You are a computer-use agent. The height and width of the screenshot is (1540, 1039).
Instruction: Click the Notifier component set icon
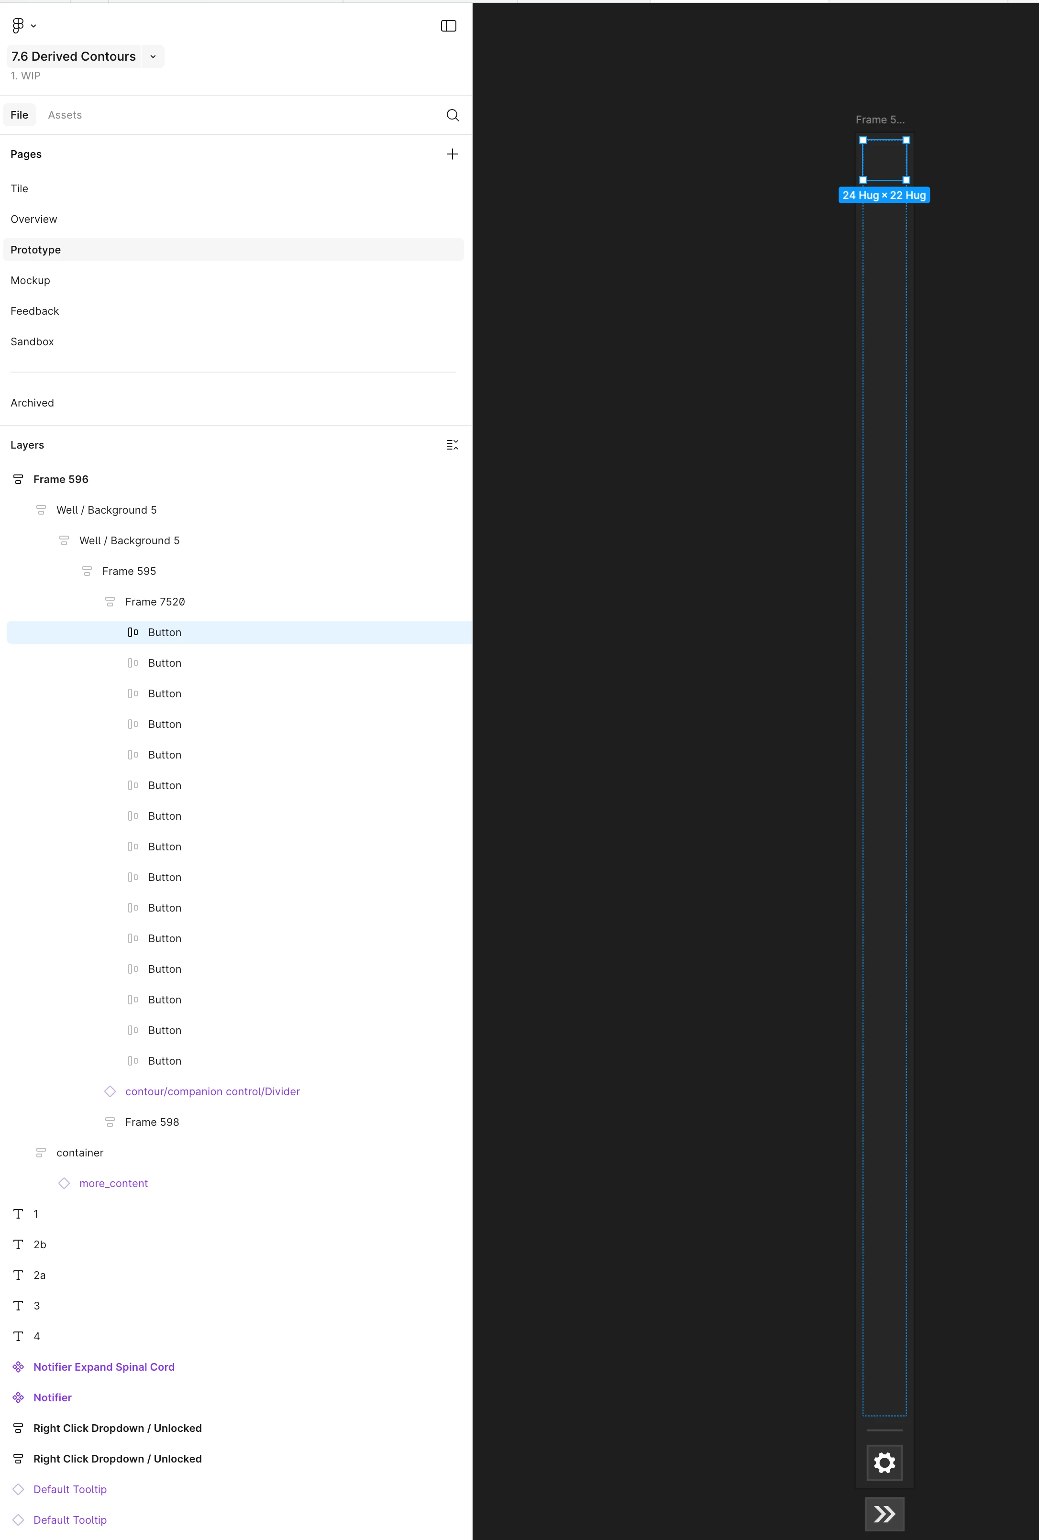pos(19,1397)
